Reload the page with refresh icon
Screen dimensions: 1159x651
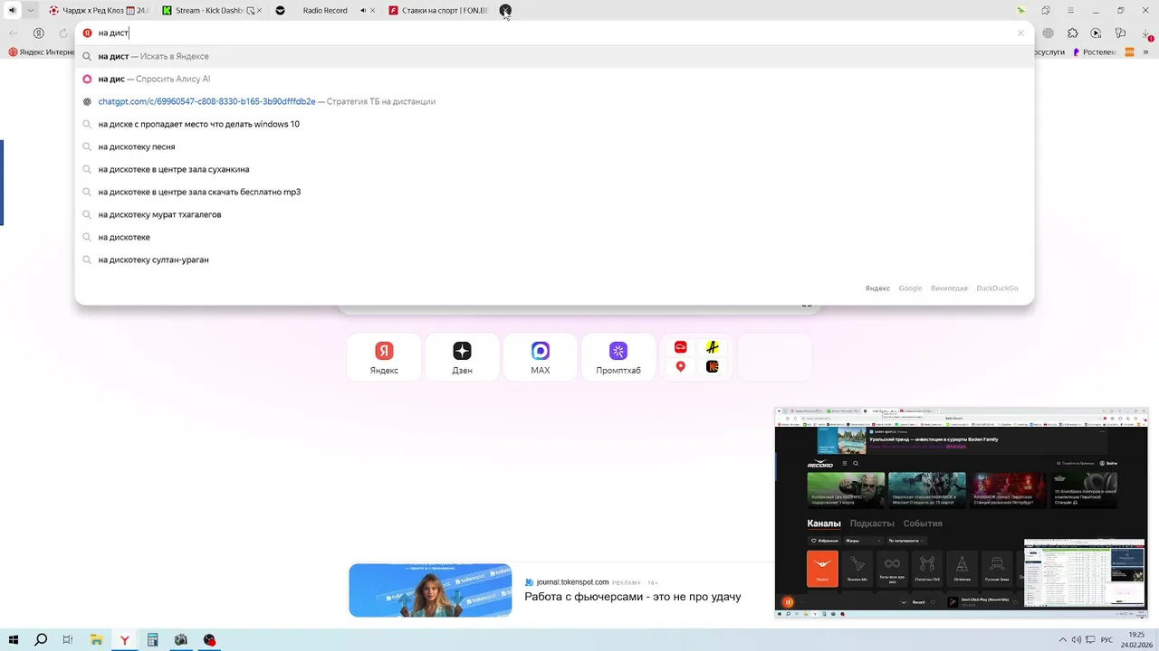[63, 33]
